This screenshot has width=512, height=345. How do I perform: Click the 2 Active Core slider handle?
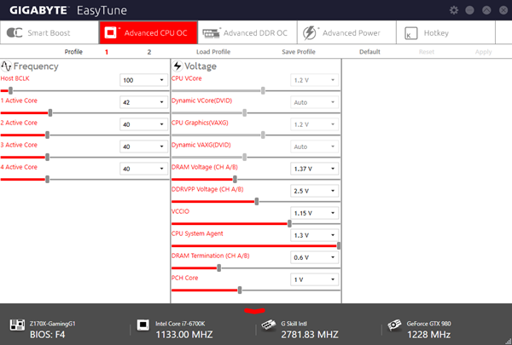pyautogui.click(x=47, y=135)
